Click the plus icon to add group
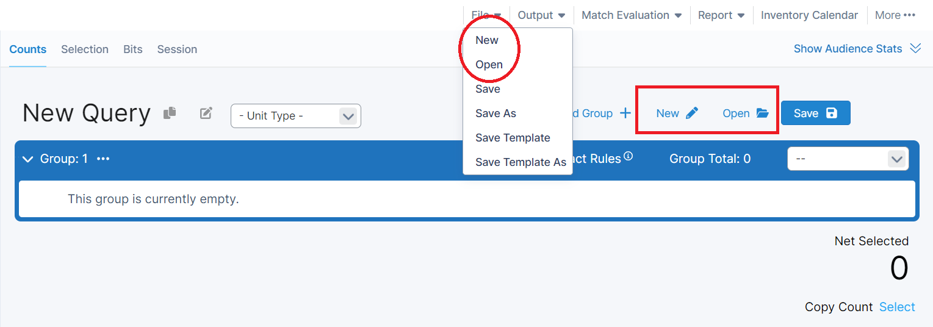 625,113
